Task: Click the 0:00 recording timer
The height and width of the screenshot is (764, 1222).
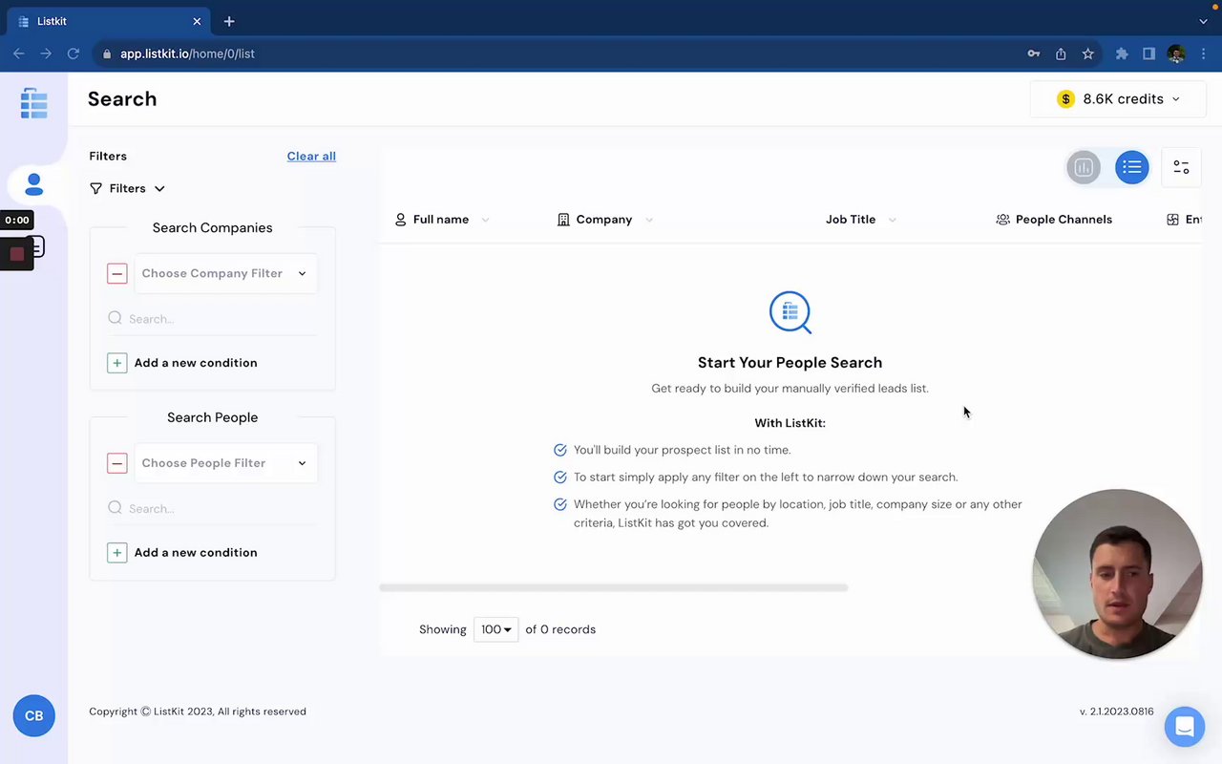Action: 16,220
